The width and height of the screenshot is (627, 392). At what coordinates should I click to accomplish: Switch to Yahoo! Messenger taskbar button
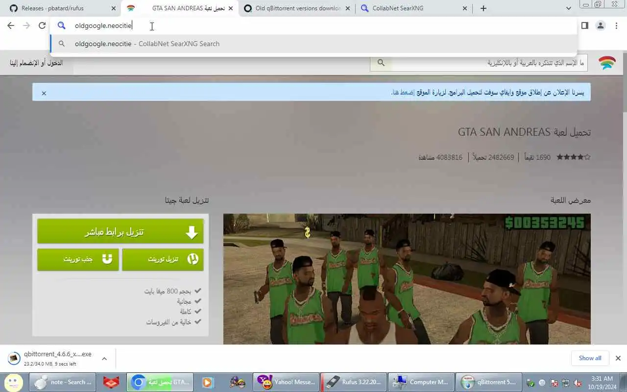pyautogui.click(x=287, y=382)
